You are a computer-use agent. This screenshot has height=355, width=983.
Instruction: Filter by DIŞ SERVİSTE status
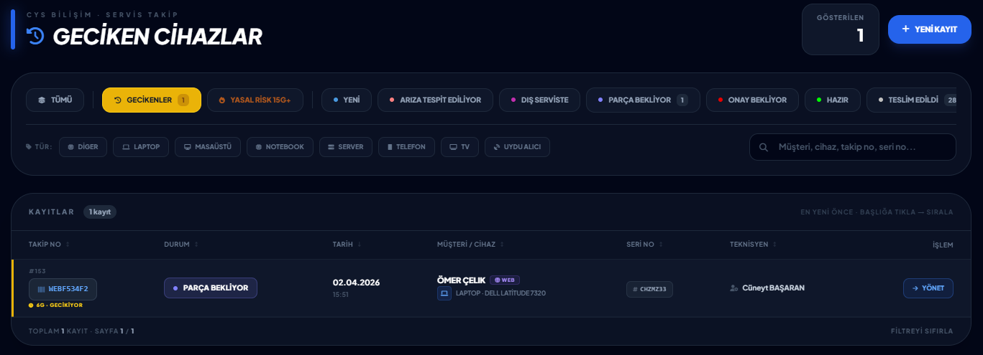(x=539, y=100)
